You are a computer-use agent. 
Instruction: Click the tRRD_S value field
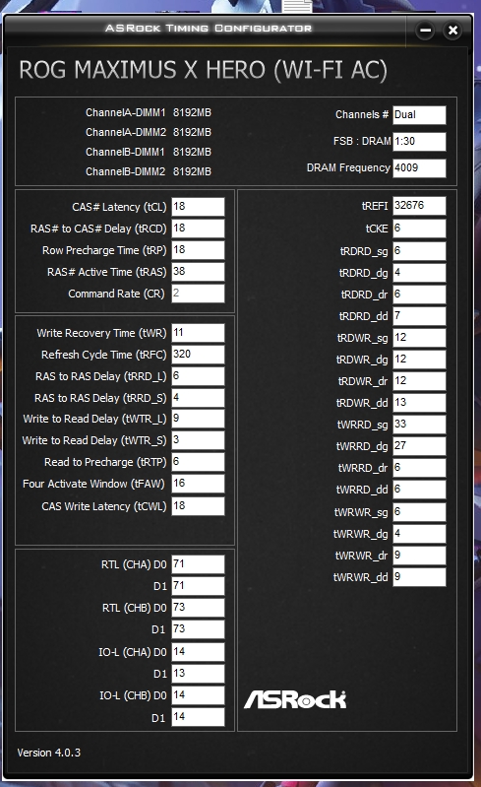198,398
